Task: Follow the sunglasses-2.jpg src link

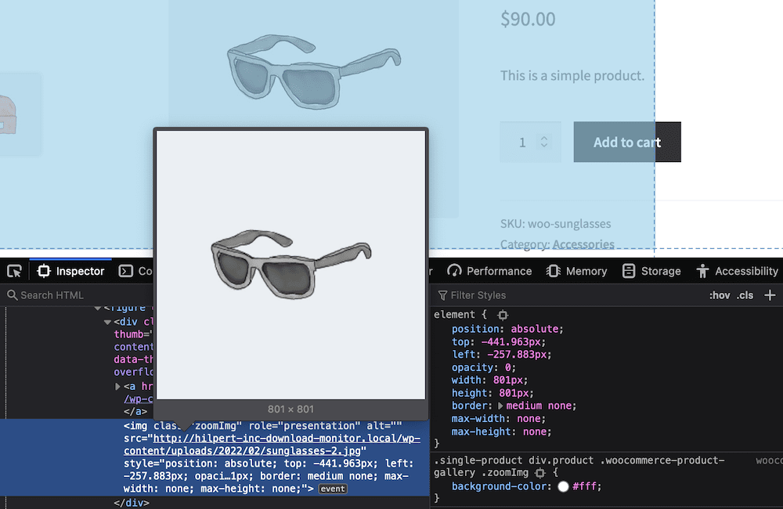Action: coord(272,445)
